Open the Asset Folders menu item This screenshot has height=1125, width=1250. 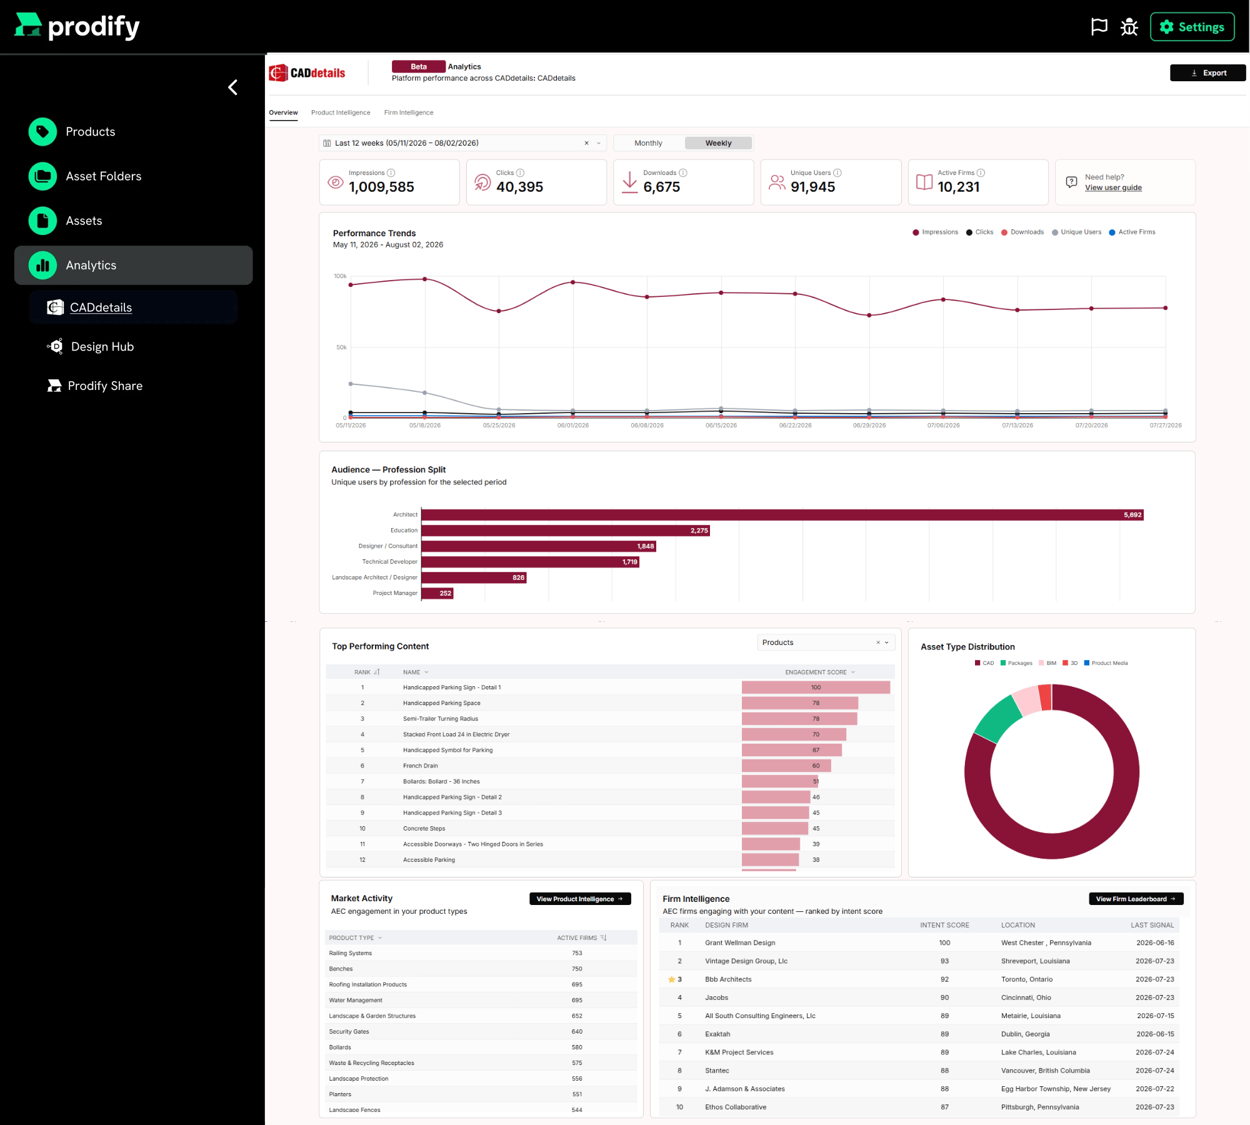104,176
